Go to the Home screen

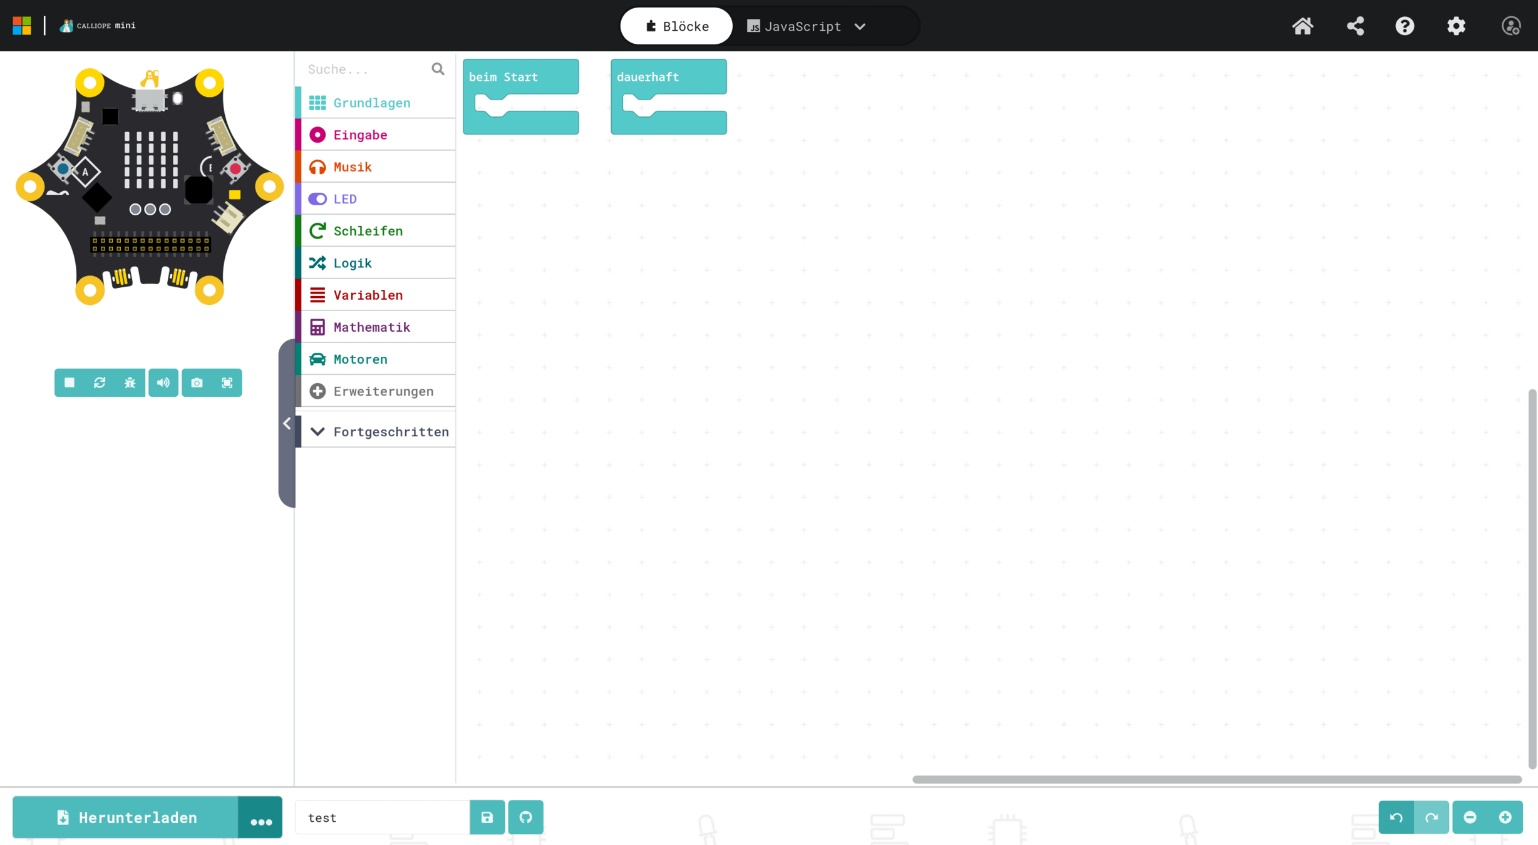(x=1303, y=26)
